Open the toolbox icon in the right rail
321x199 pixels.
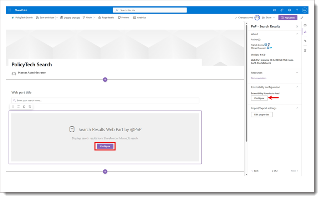305,25
